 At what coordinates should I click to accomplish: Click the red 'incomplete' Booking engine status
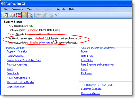pos(32,30)
